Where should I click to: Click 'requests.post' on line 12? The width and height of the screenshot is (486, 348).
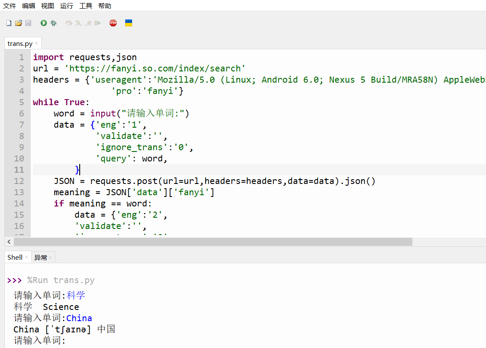coord(124,181)
